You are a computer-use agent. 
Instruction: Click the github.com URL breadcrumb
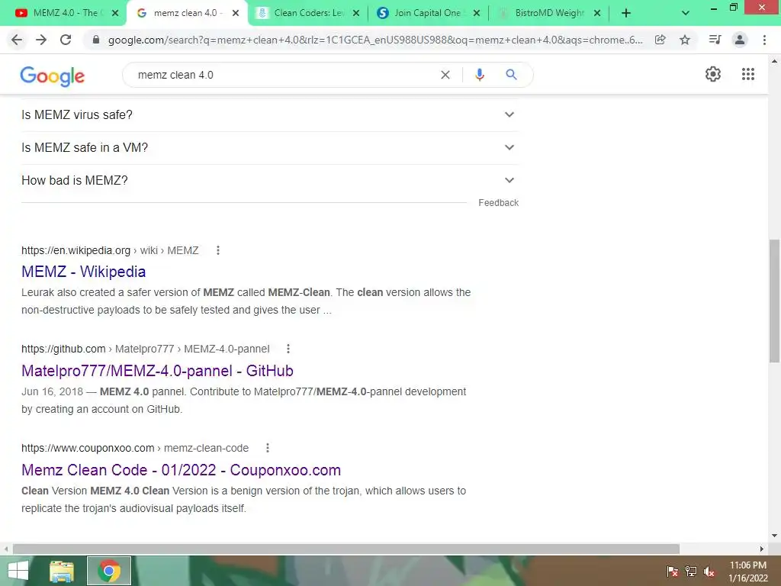click(x=146, y=349)
